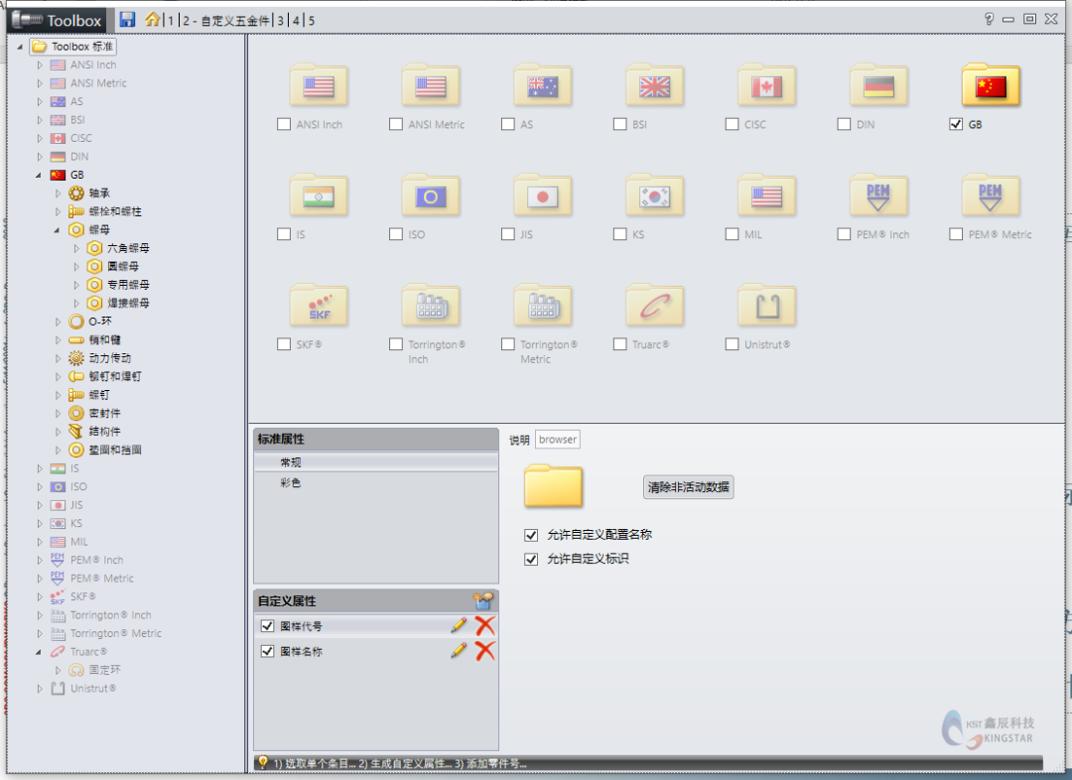The width and height of the screenshot is (1072, 780).
Task: Open the PEM Metric folder icon
Action: 992,195
